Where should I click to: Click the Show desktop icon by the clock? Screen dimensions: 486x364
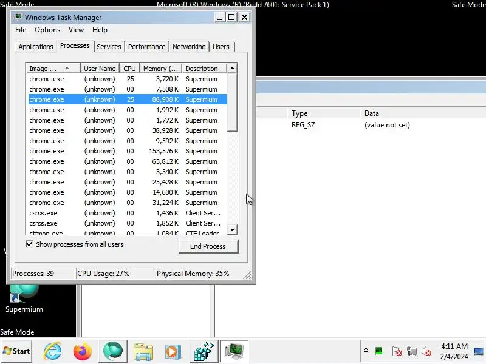click(x=479, y=352)
